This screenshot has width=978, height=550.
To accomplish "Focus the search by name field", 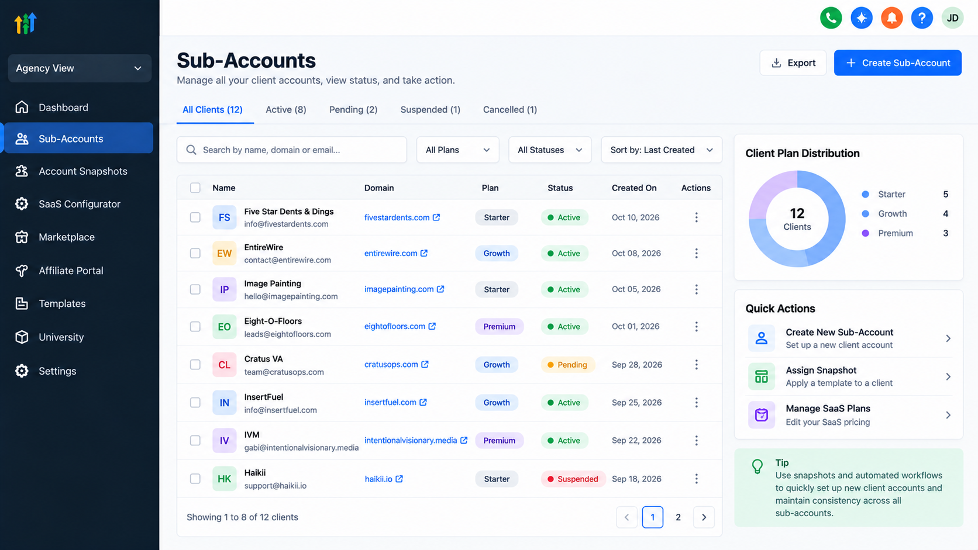I will pos(292,150).
